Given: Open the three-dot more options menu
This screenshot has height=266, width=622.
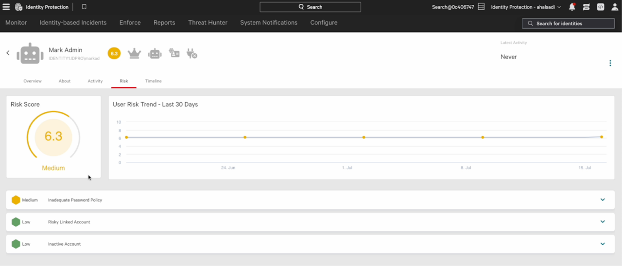Looking at the screenshot, I should [610, 63].
